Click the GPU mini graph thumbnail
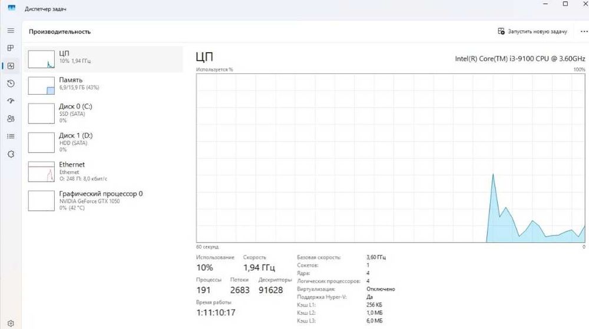The width and height of the screenshot is (589, 329). (41, 201)
